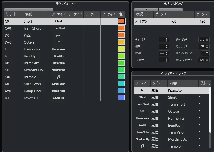The width and height of the screenshot is (214, 152).
Task: Click データ 2 value 120
Action: coord(203,21)
